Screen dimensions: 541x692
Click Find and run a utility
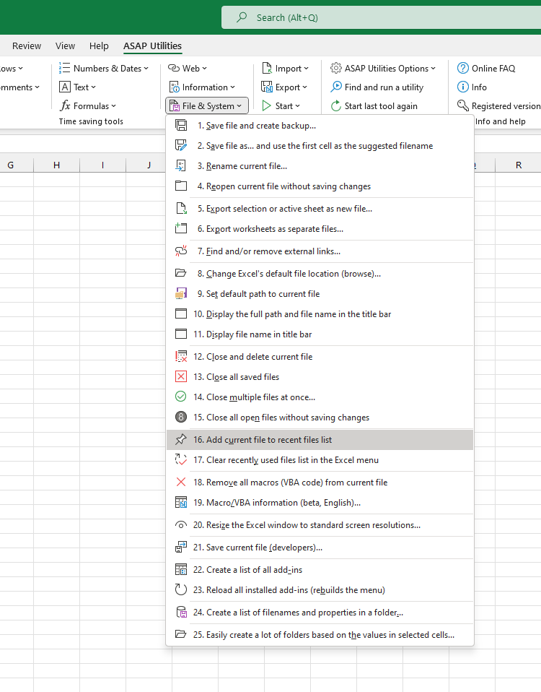(377, 87)
